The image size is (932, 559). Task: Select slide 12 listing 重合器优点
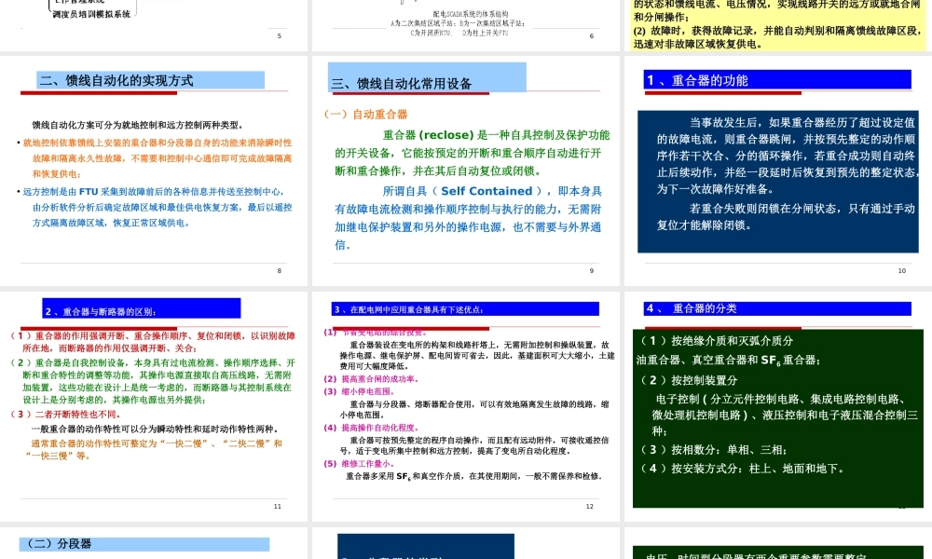point(466,405)
